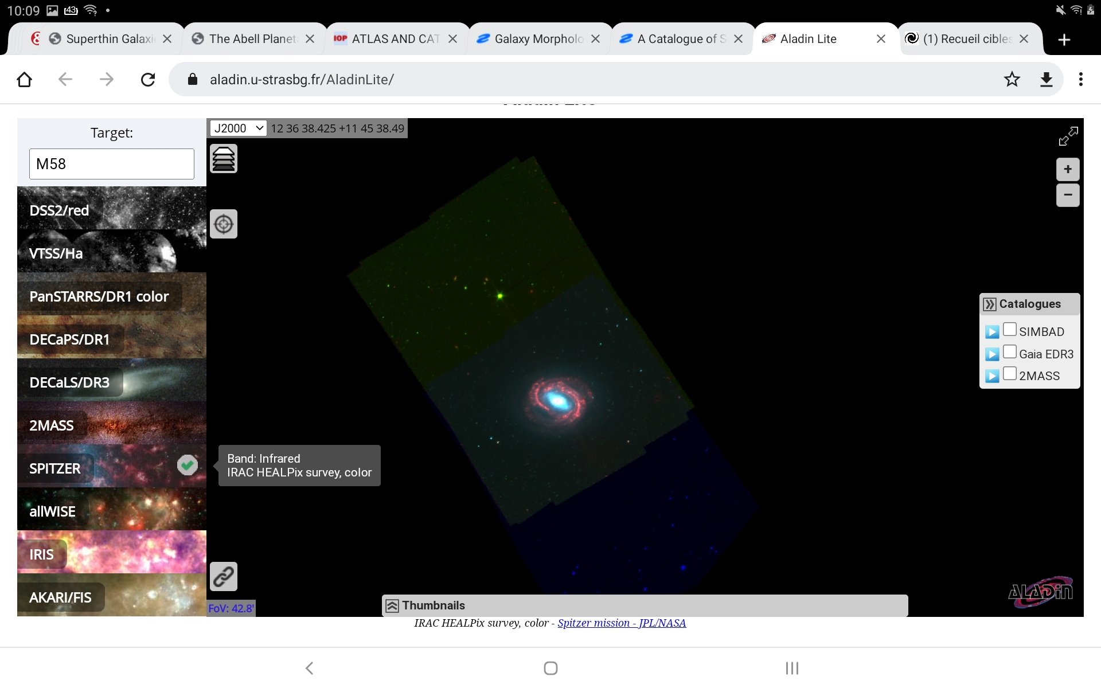This screenshot has width=1101, height=688.
Task: Go to browser home page
Action: 24,79
